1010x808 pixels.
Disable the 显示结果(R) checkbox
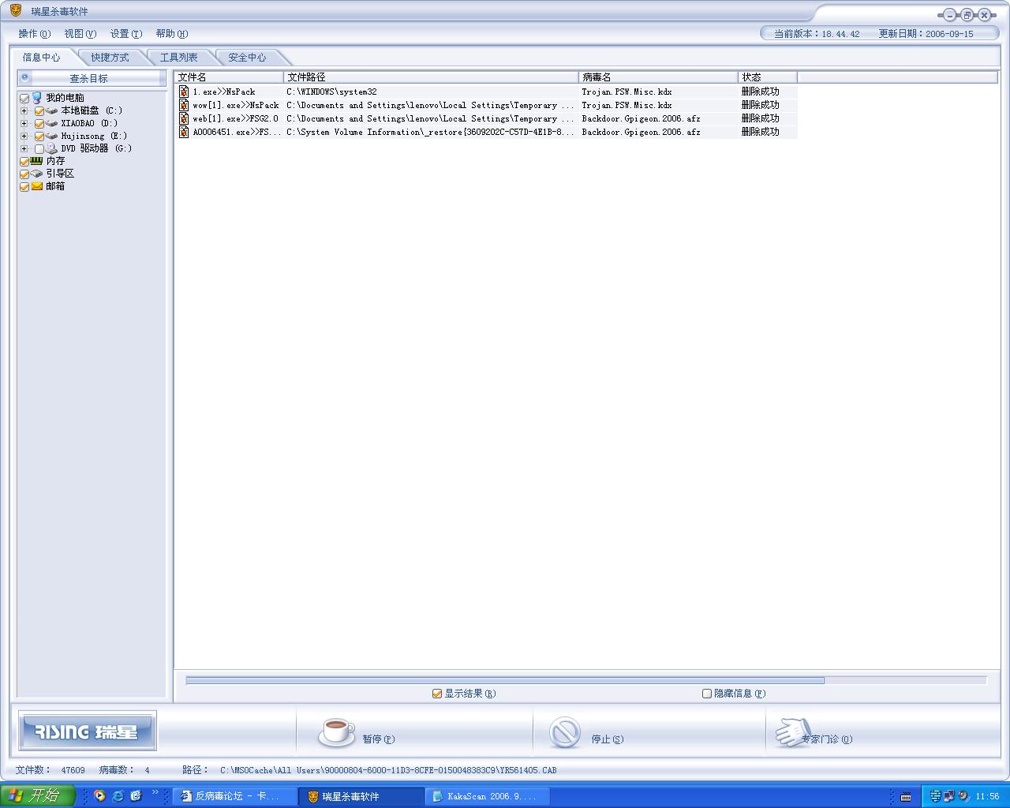tap(437, 694)
